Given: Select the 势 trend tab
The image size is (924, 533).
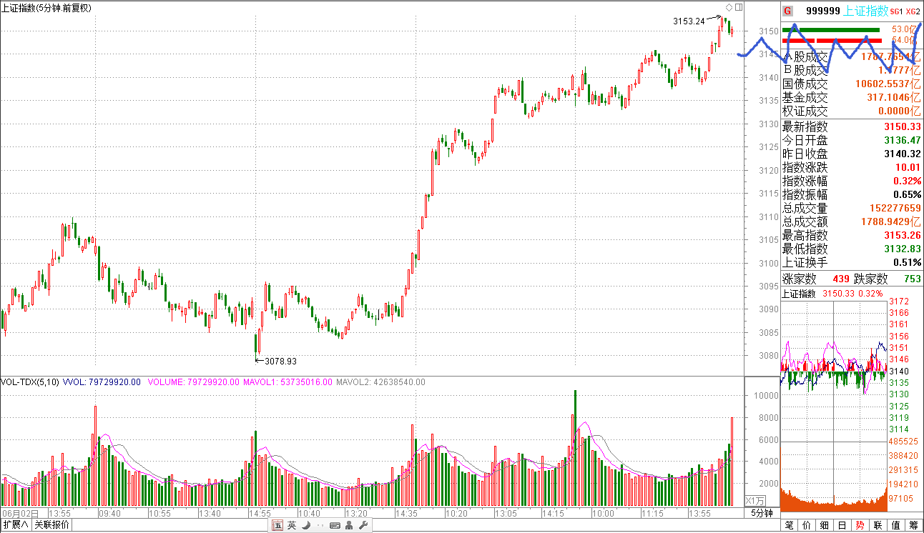Looking at the screenshot, I should click(860, 525).
